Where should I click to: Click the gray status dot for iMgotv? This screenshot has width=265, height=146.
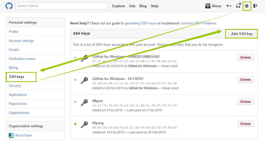pos(75,102)
